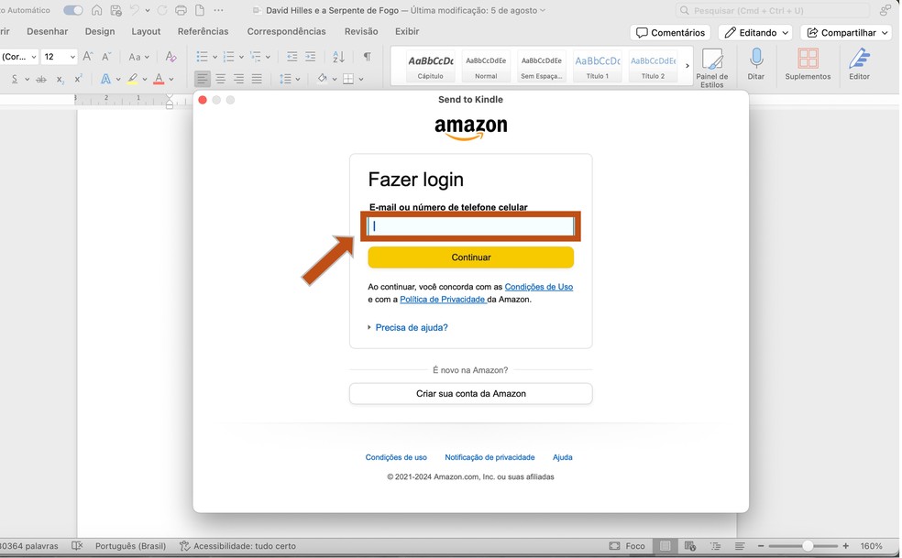902x558 pixels.
Task: Open the Correspondências tab
Action: click(287, 32)
